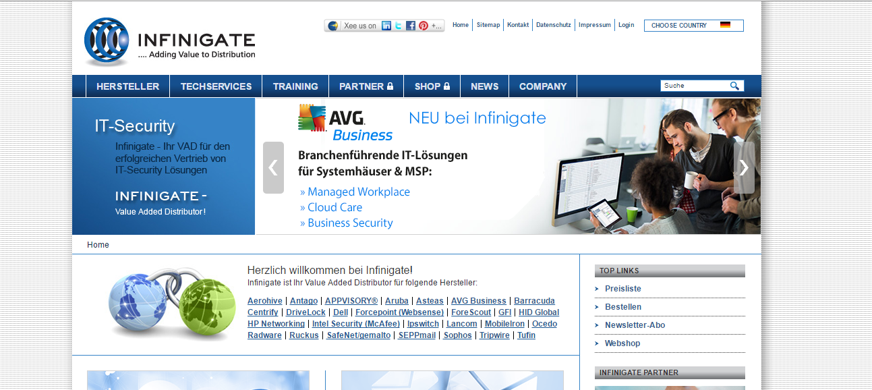Open the Sitemap link
The width and height of the screenshot is (872, 390).
(488, 25)
